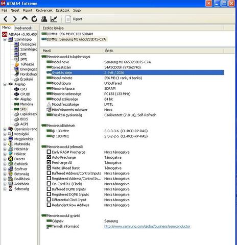Select the Memória memory stick icon in tree
The width and height of the screenshot is (237, 245).
(x=16, y=104)
